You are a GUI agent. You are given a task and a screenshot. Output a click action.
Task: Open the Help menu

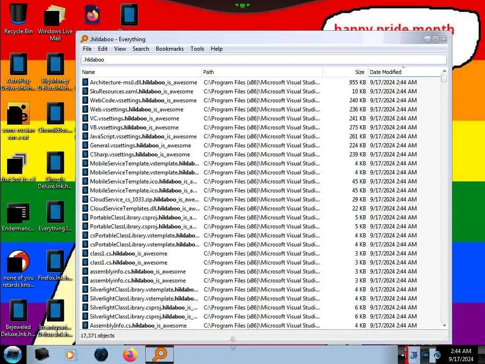coord(216,49)
